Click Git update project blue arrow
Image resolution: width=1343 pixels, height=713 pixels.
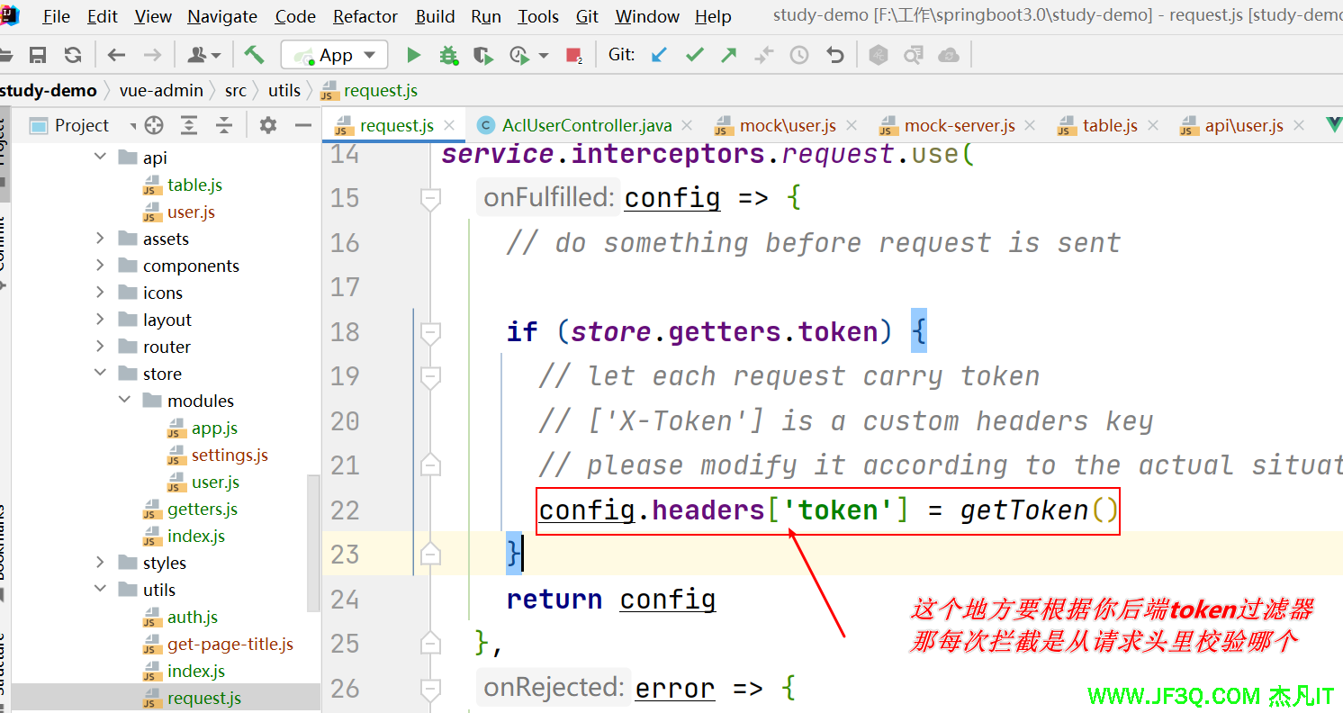point(659,56)
